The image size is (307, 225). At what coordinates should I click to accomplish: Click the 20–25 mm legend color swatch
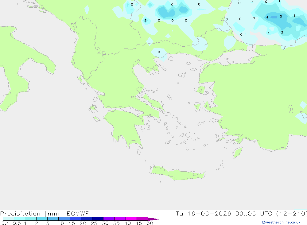coord(87,219)
